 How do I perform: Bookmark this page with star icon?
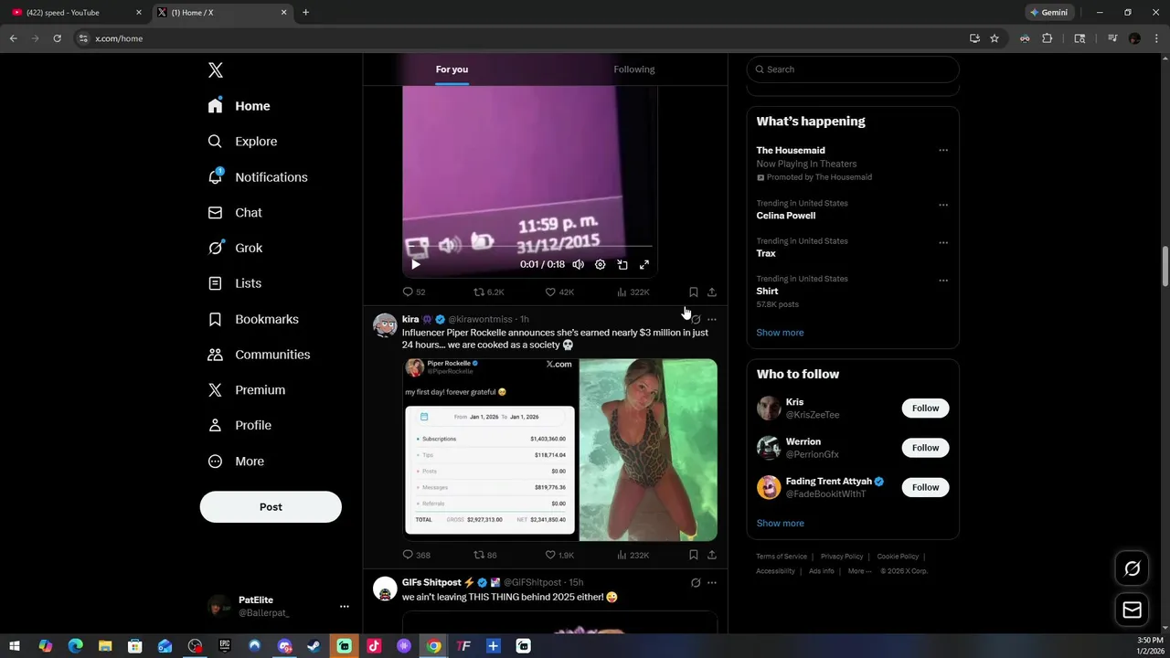point(994,38)
